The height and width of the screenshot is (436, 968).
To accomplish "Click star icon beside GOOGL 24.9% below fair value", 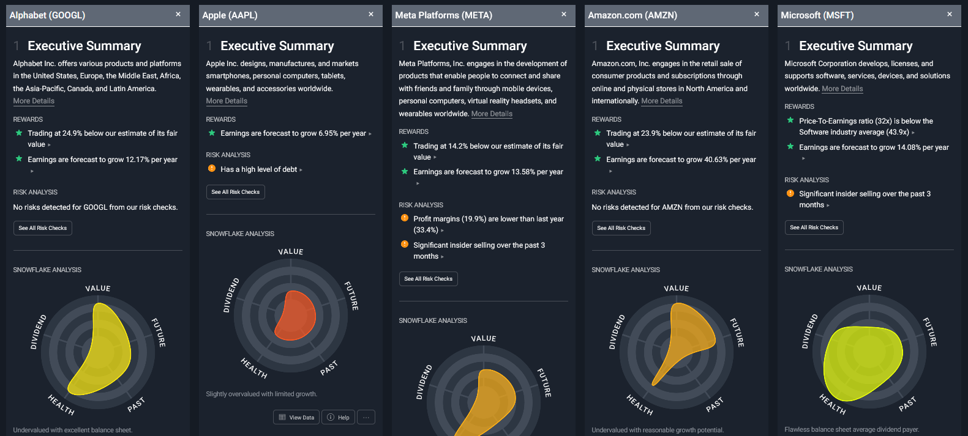I will [19, 133].
